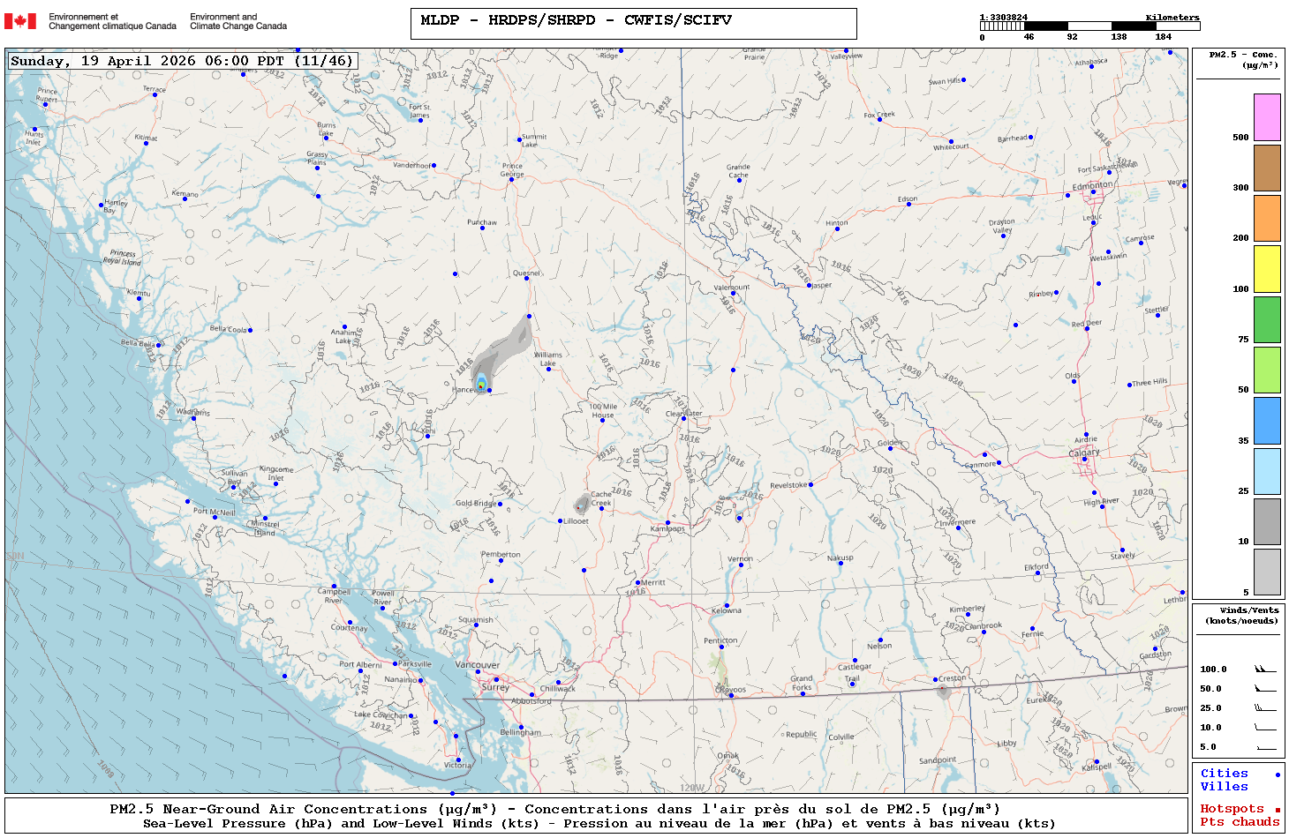Click the blue Cities dot in legend
Screen dimensions: 1289x838
click(x=1277, y=774)
